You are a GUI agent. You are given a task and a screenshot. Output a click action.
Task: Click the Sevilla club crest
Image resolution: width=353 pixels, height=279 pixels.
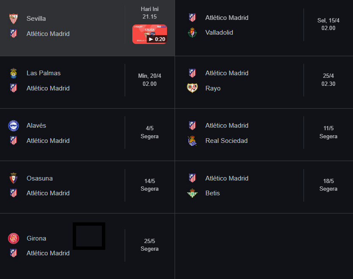pyautogui.click(x=14, y=19)
